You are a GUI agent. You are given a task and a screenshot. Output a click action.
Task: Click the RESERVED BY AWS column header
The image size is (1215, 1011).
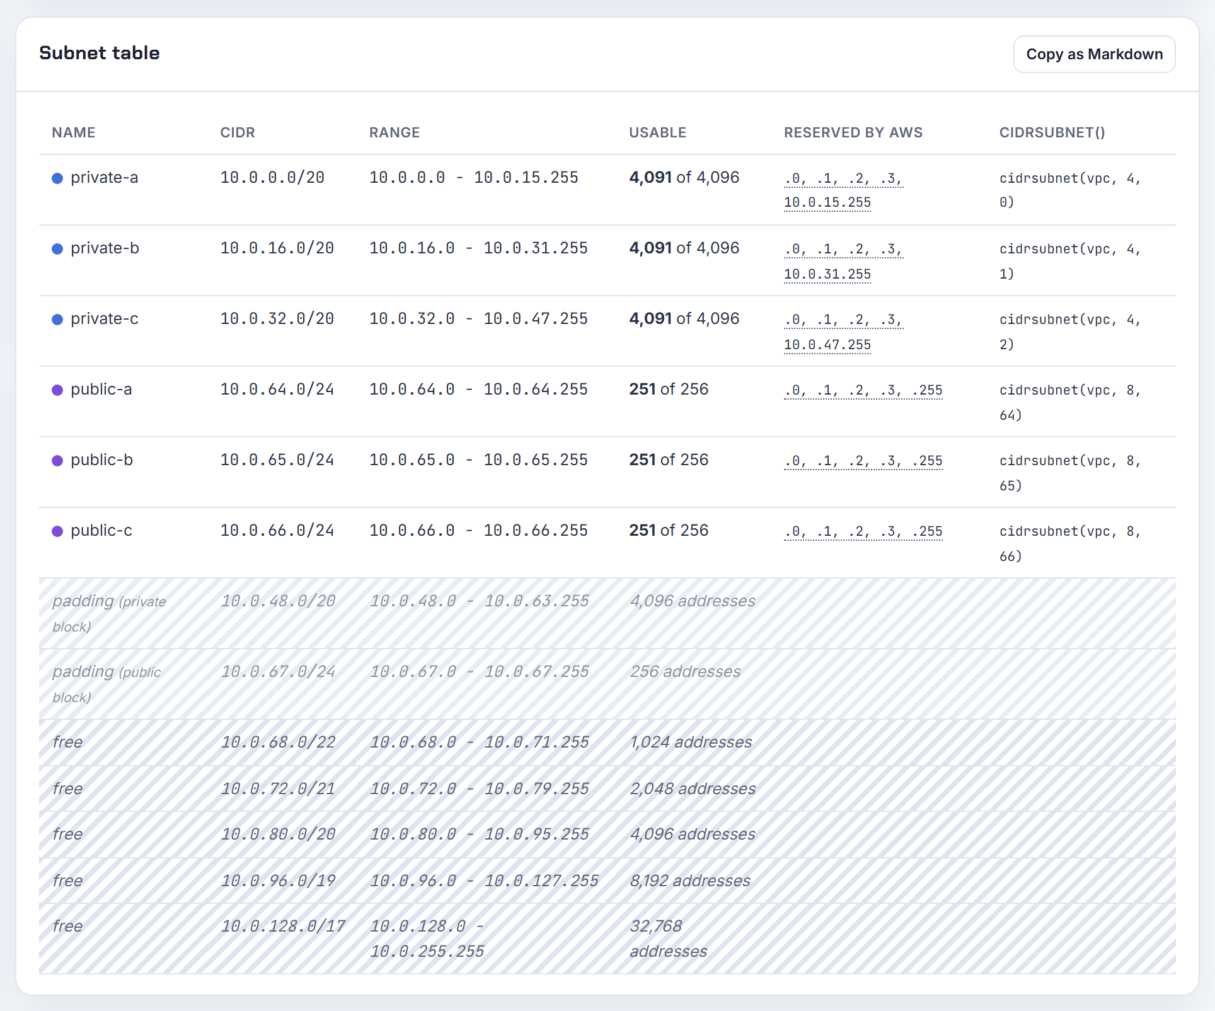point(853,133)
